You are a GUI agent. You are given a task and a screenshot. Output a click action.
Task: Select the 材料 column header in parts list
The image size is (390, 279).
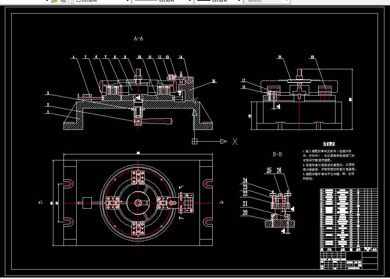click(358, 249)
